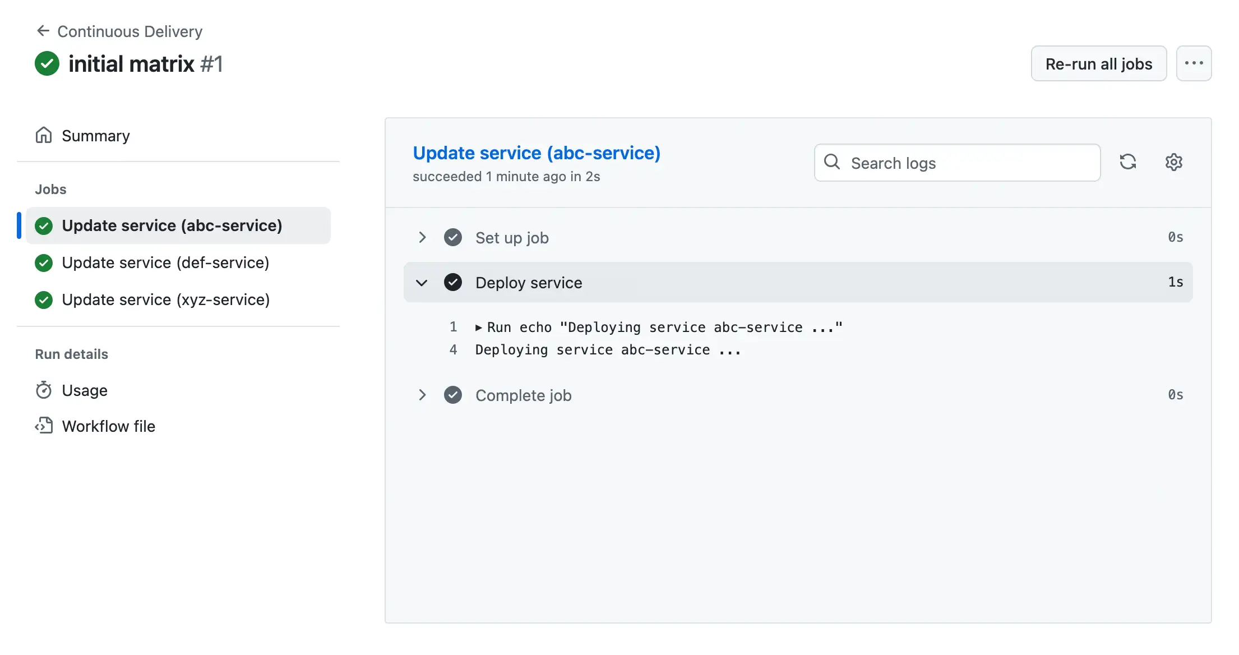1239x655 pixels.
Task: Select Update service (def-service) job
Action: coord(165,262)
